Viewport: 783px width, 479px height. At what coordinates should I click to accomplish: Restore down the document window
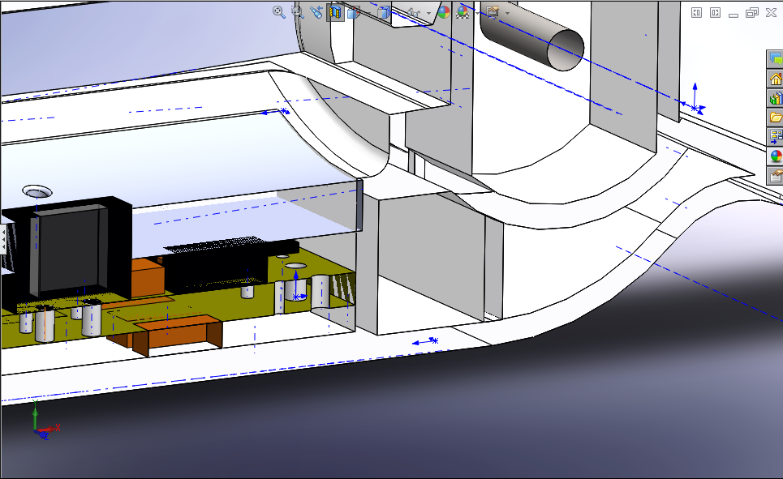pos(751,12)
